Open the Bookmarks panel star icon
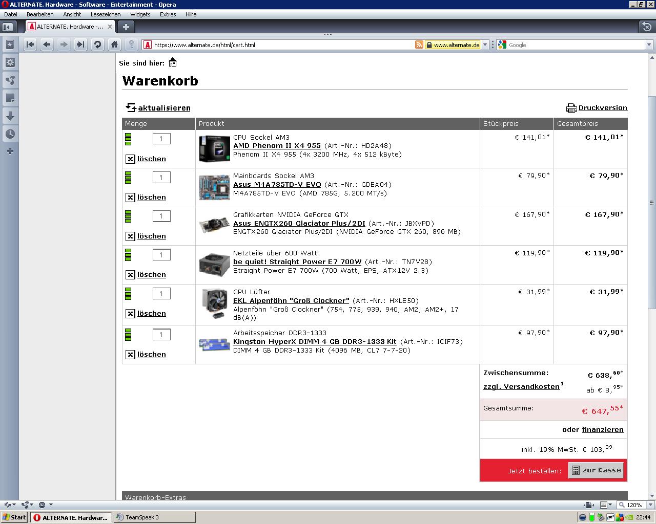 coord(10,45)
